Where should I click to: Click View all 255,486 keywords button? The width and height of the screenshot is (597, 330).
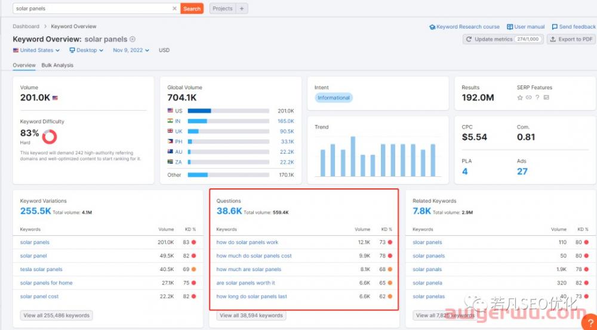[x=56, y=316]
